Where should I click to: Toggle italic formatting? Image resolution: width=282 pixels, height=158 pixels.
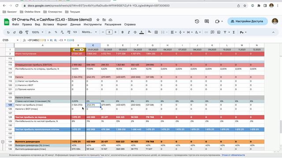pos(129,32)
